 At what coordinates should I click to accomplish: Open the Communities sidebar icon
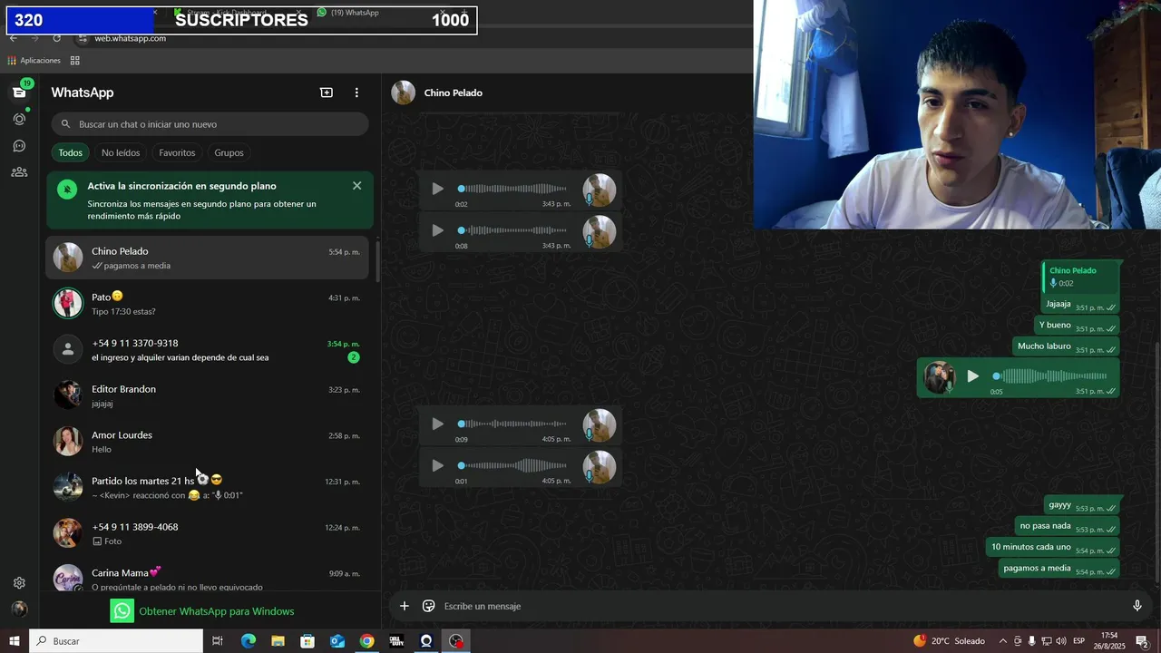(19, 172)
